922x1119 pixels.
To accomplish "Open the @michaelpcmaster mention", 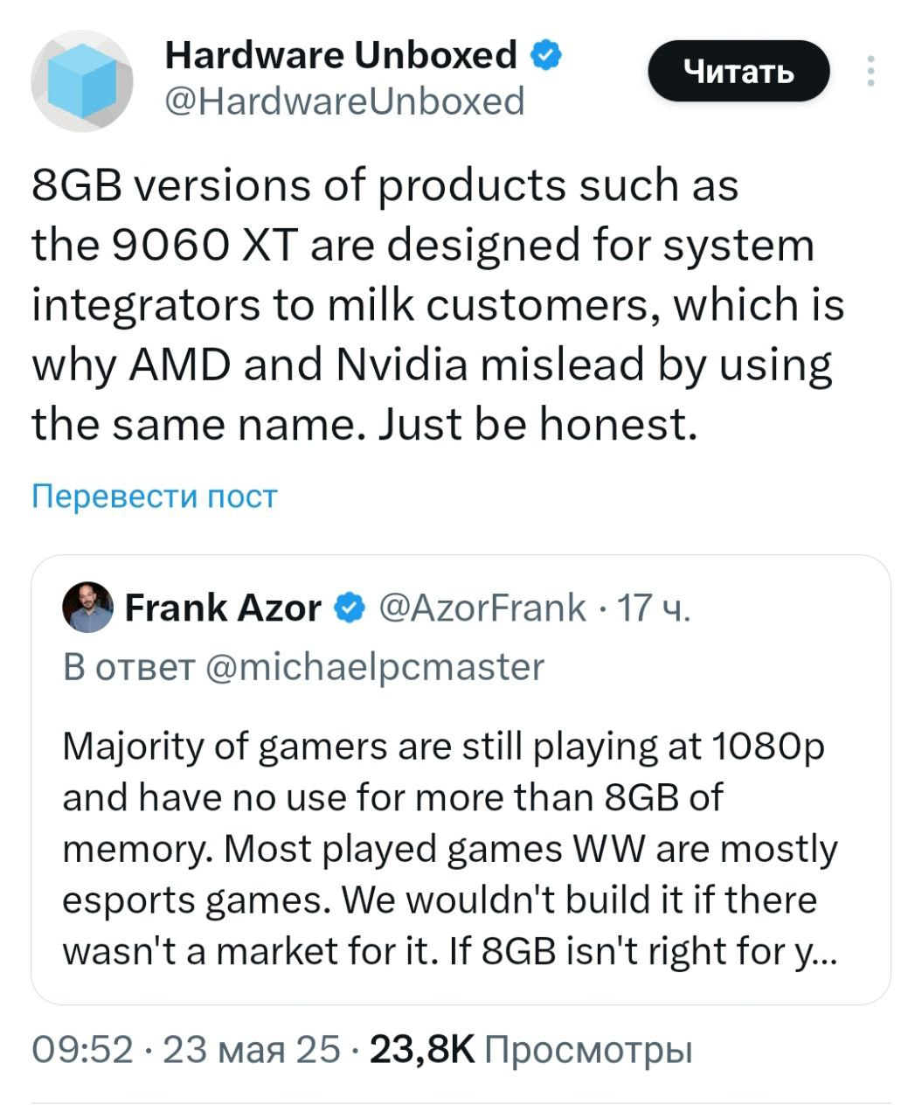I will (x=374, y=667).
